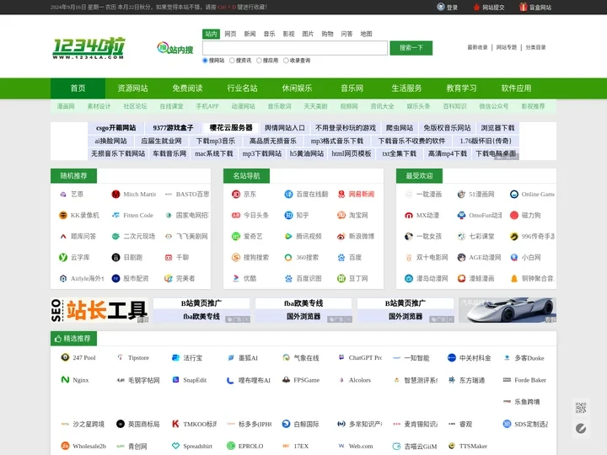Open the csgo开箱网站 link
607x455 pixels.
(x=115, y=128)
